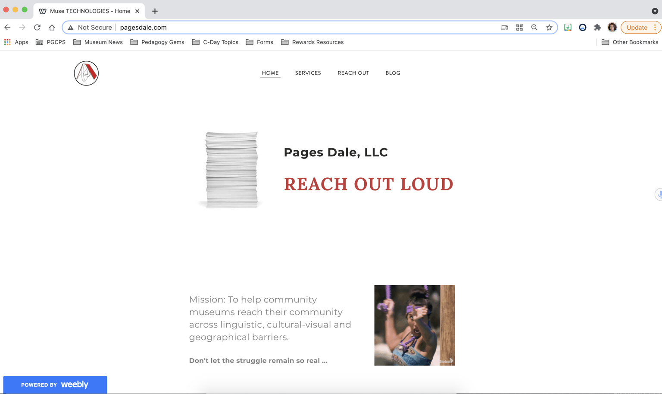Open the Other Bookmarks folder

point(630,42)
